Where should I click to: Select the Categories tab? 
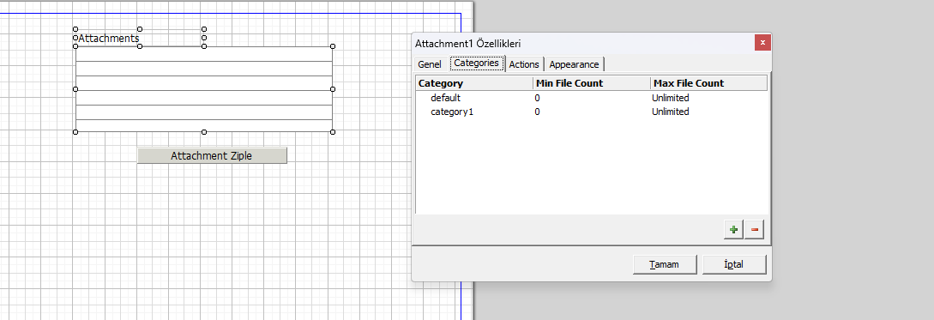pos(476,63)
